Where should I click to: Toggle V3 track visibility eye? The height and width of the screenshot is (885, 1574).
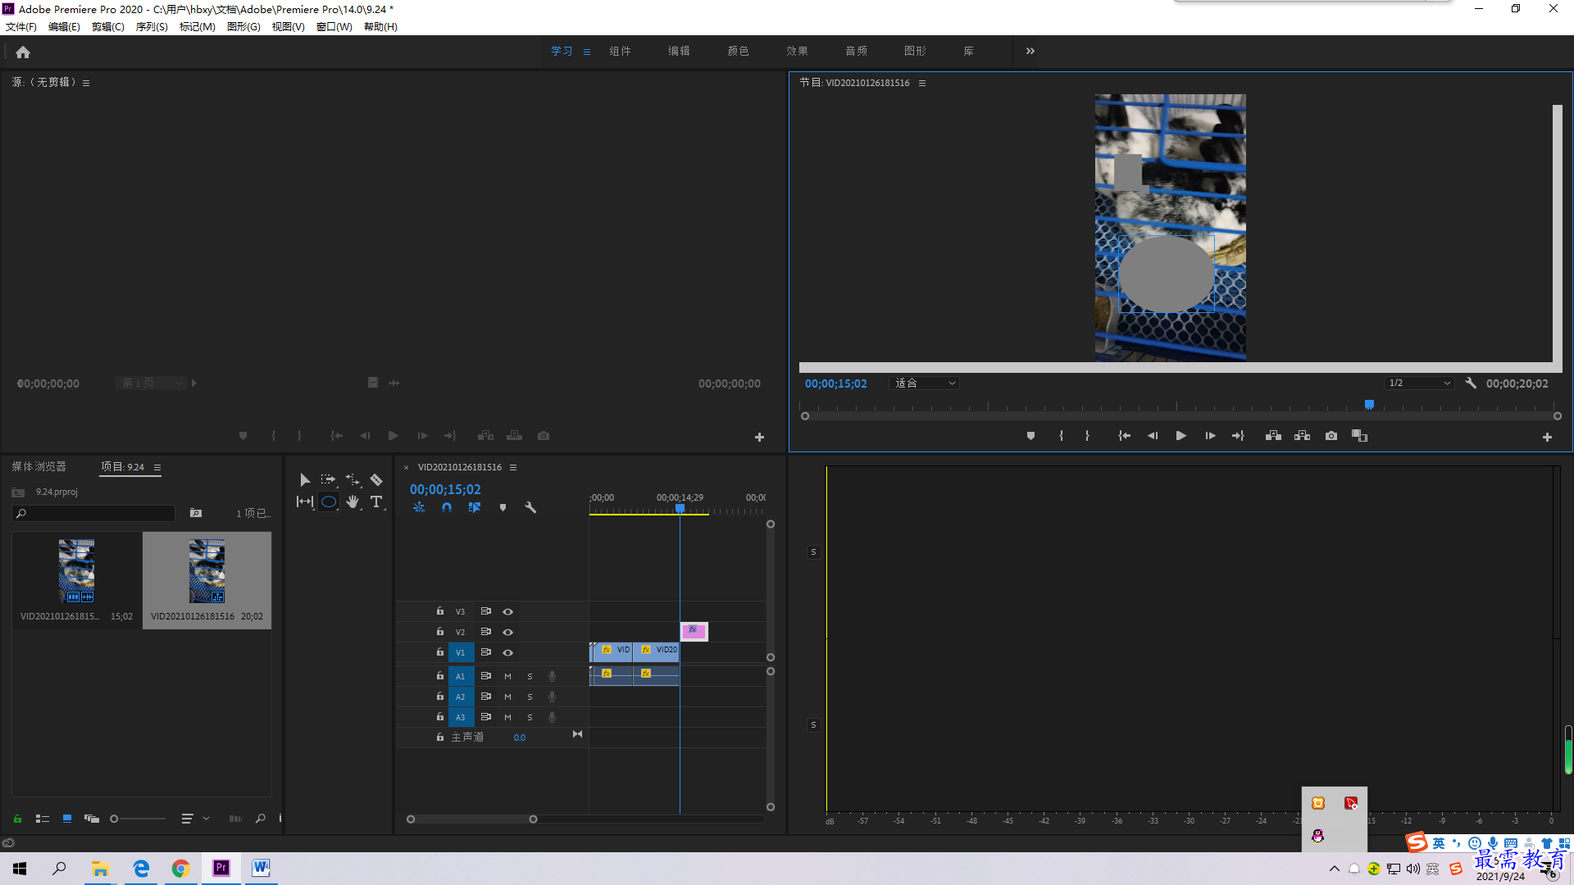(507, 612)
